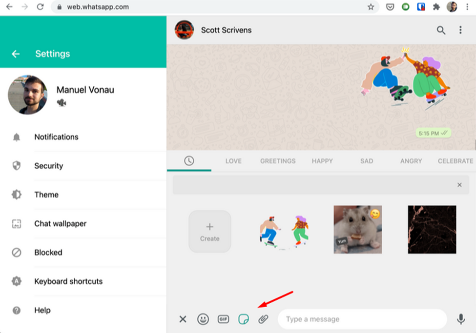Open Security settings
The height and width of the screenshot is (333, 476).
(x=83, y=166)
